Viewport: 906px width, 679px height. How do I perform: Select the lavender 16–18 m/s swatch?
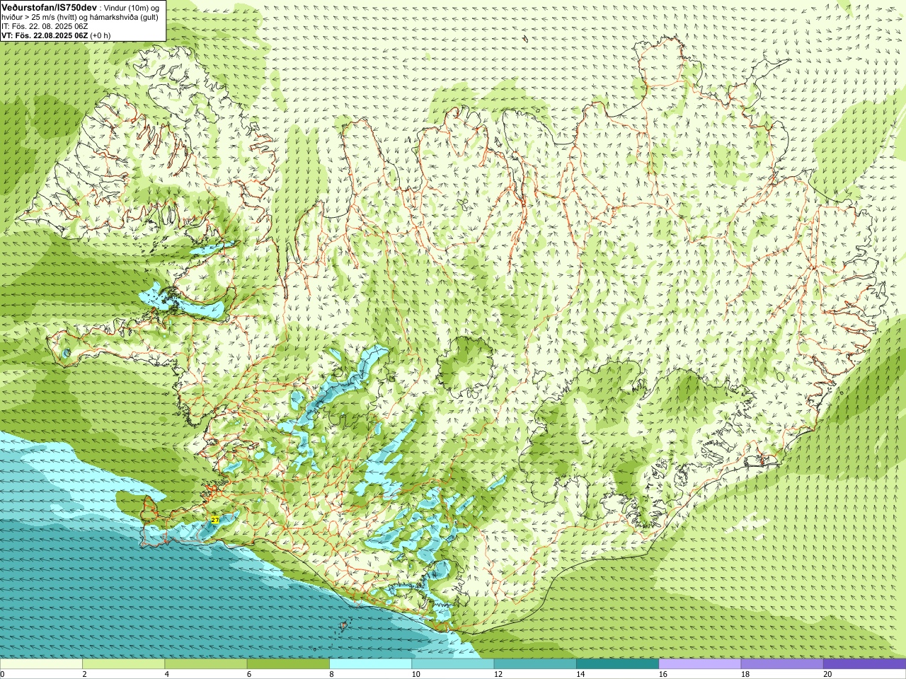pos(700,663)
